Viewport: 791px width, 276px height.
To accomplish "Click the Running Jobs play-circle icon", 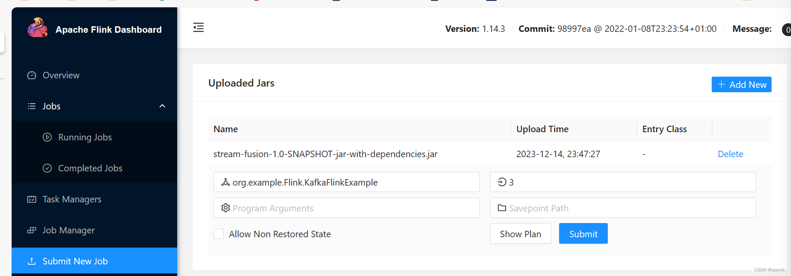I will (x=47, y=137).
